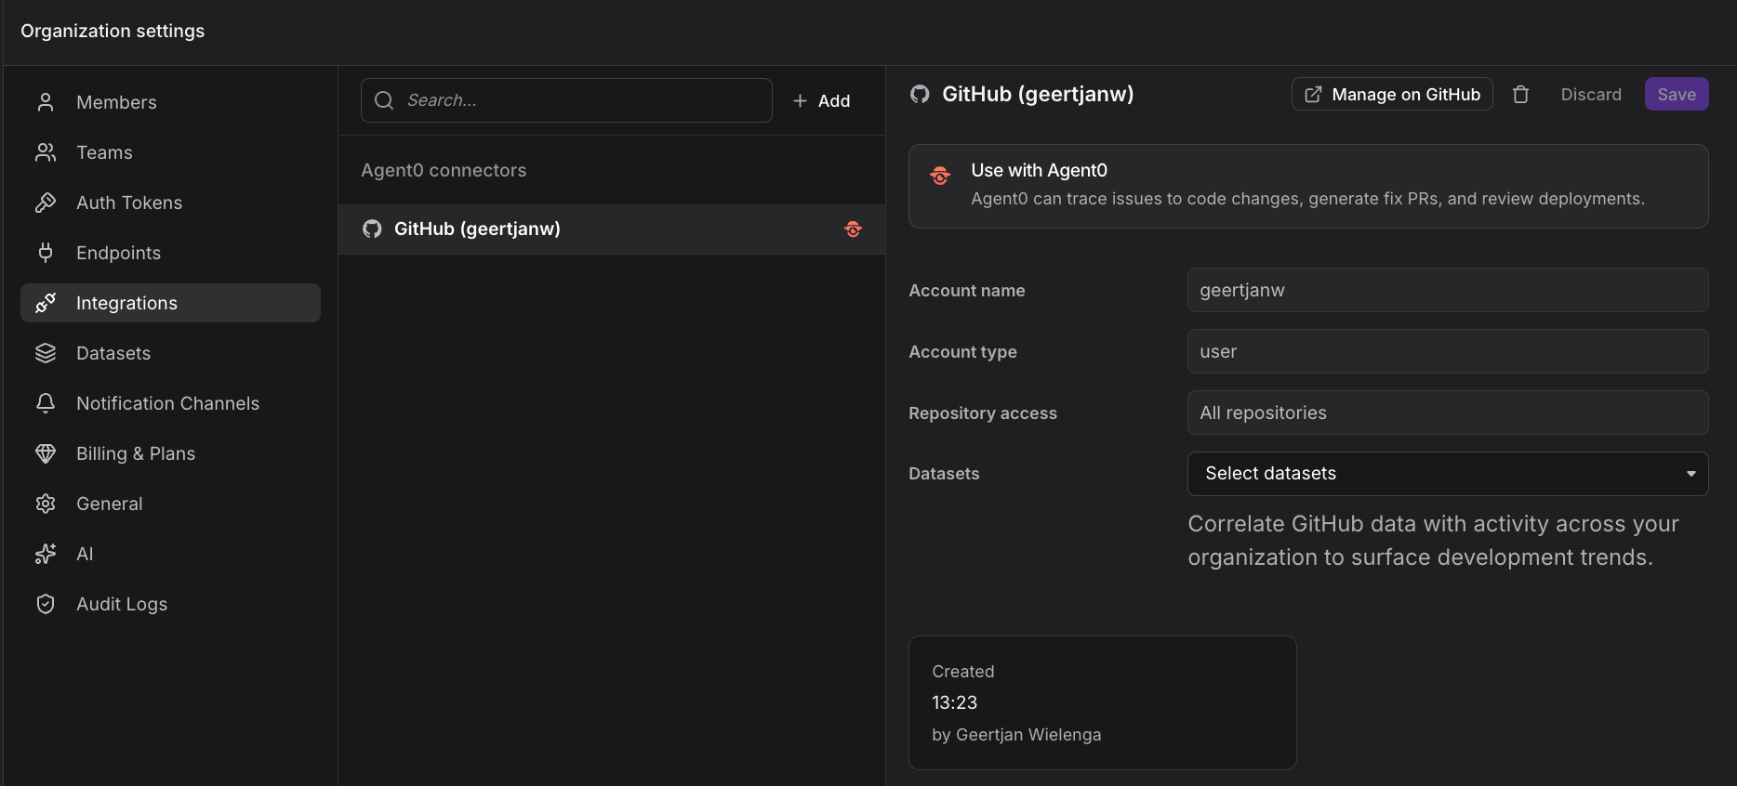
Task: Open the Select datasets dropdown
Action: (x=1448, y=474)
